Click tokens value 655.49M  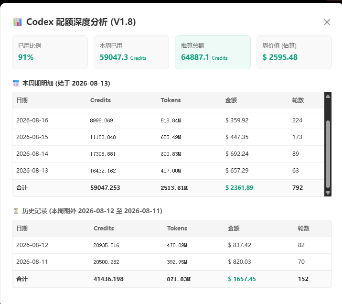coord(171,137)
